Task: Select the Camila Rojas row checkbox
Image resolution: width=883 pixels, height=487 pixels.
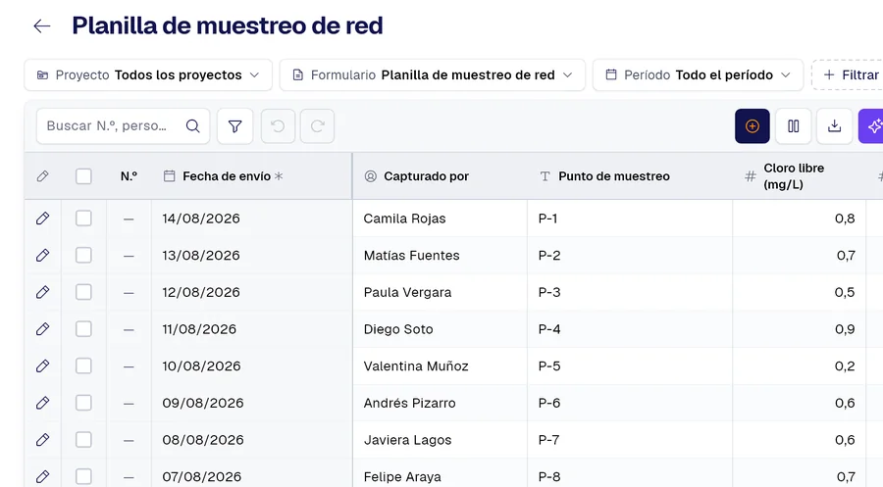Action: click(83, 219)
